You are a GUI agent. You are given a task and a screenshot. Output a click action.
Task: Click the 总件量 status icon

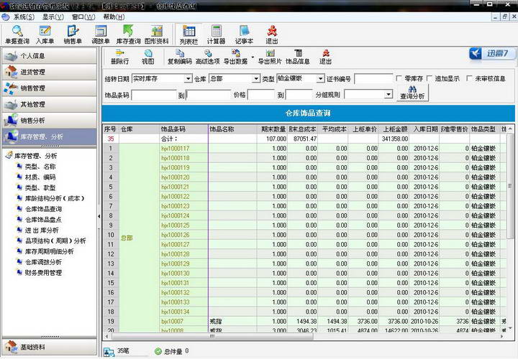coord(158,351)
